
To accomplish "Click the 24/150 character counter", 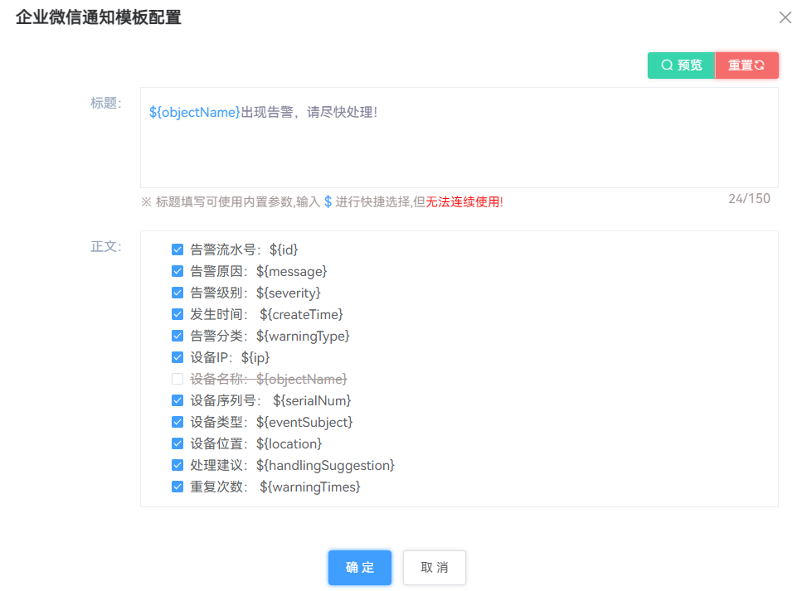I will (x=749, y=198).
